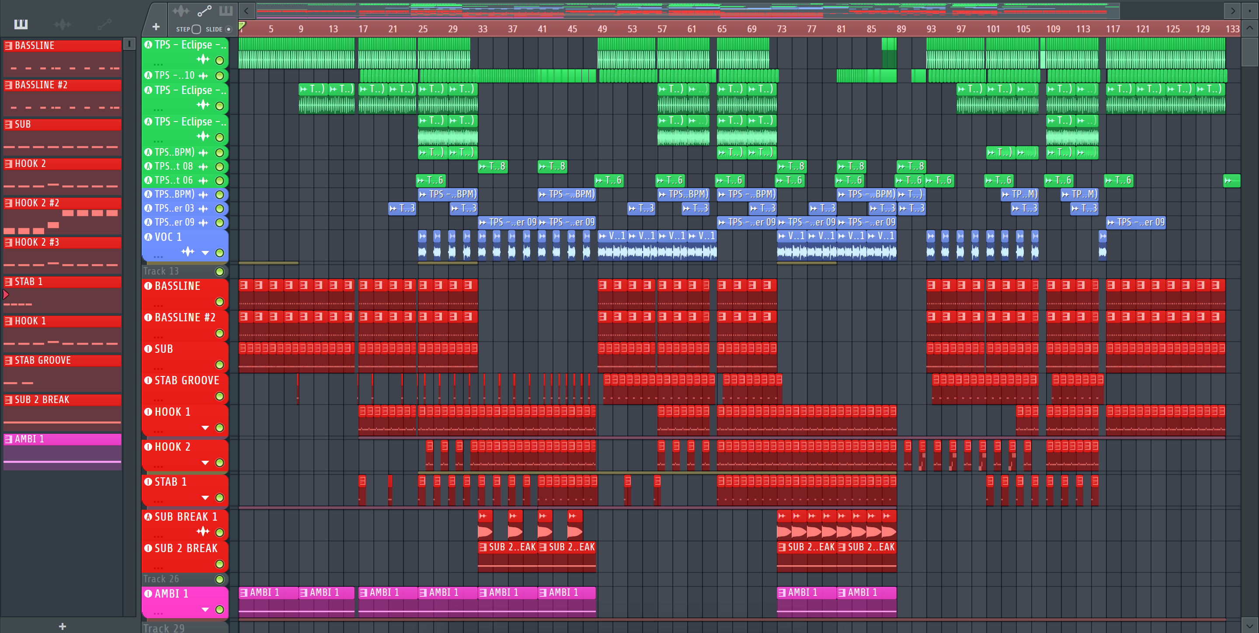Click waveform icon on TPS..t 08 track

tap(203, 167)
